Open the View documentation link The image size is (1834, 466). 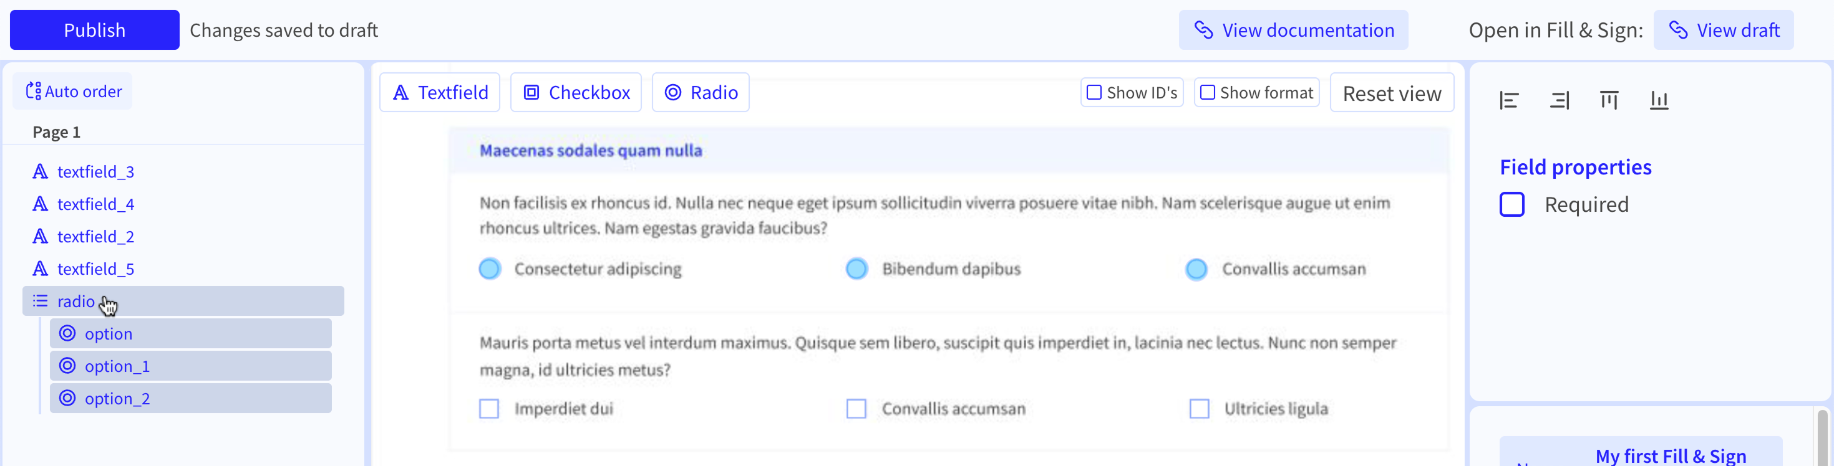point(1293,30)
